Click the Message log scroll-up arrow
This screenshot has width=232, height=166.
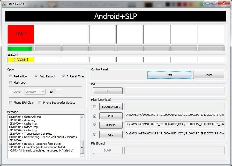(x=82, y=117)
